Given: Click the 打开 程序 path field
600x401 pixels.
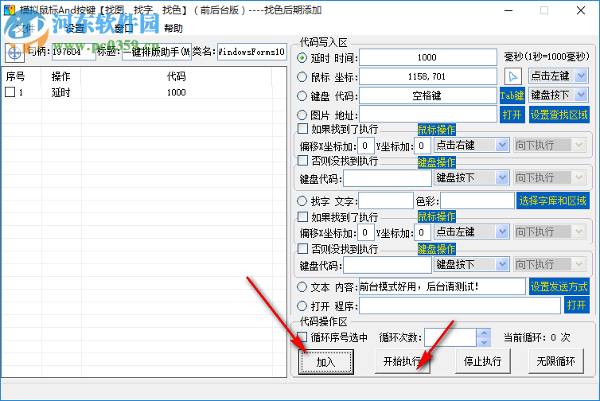Looking at the screenshot, I should (x=460, y=306).
